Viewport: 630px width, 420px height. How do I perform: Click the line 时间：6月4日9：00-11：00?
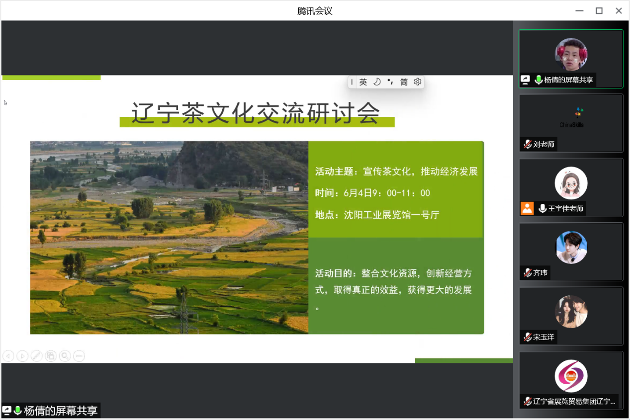tap(372, 193)
